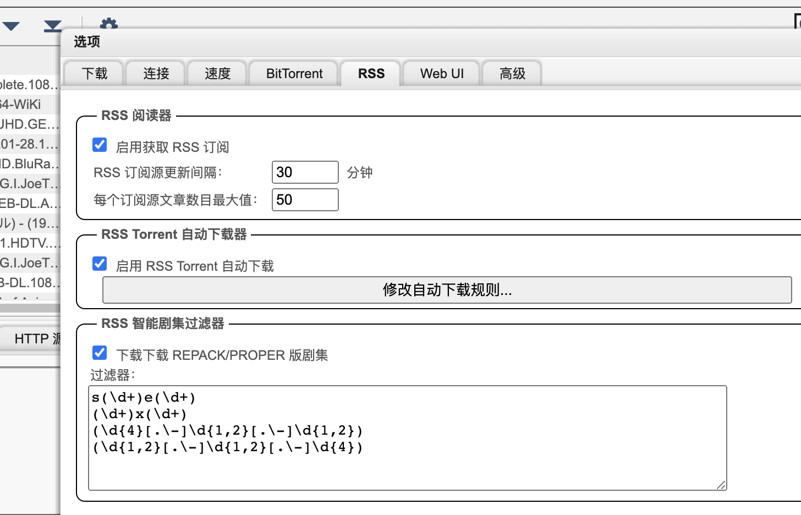Open the 连接 tab
Image resolution: width=801 pixels, height=515 pixels.
156,74
